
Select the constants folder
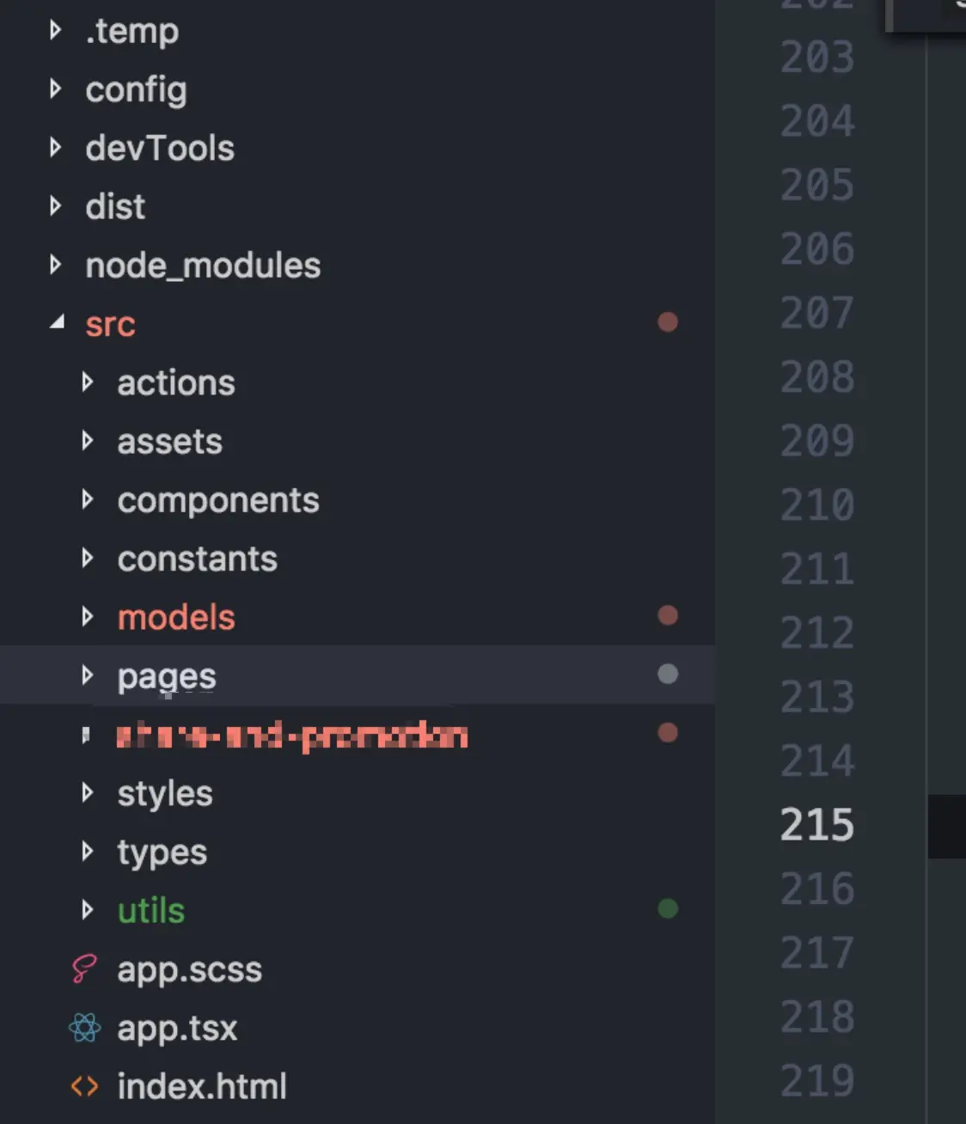(x=198, y=559)
